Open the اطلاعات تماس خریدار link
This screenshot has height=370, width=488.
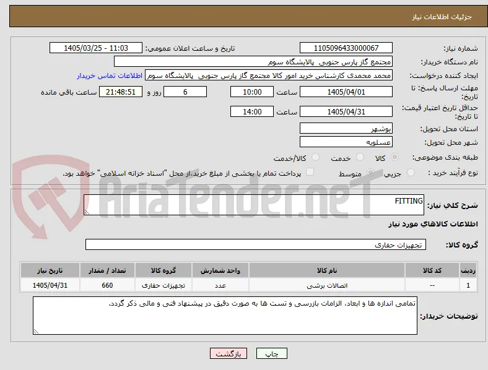pos(110,75)
